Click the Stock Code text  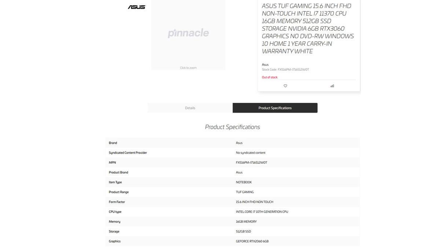point(285,70)
